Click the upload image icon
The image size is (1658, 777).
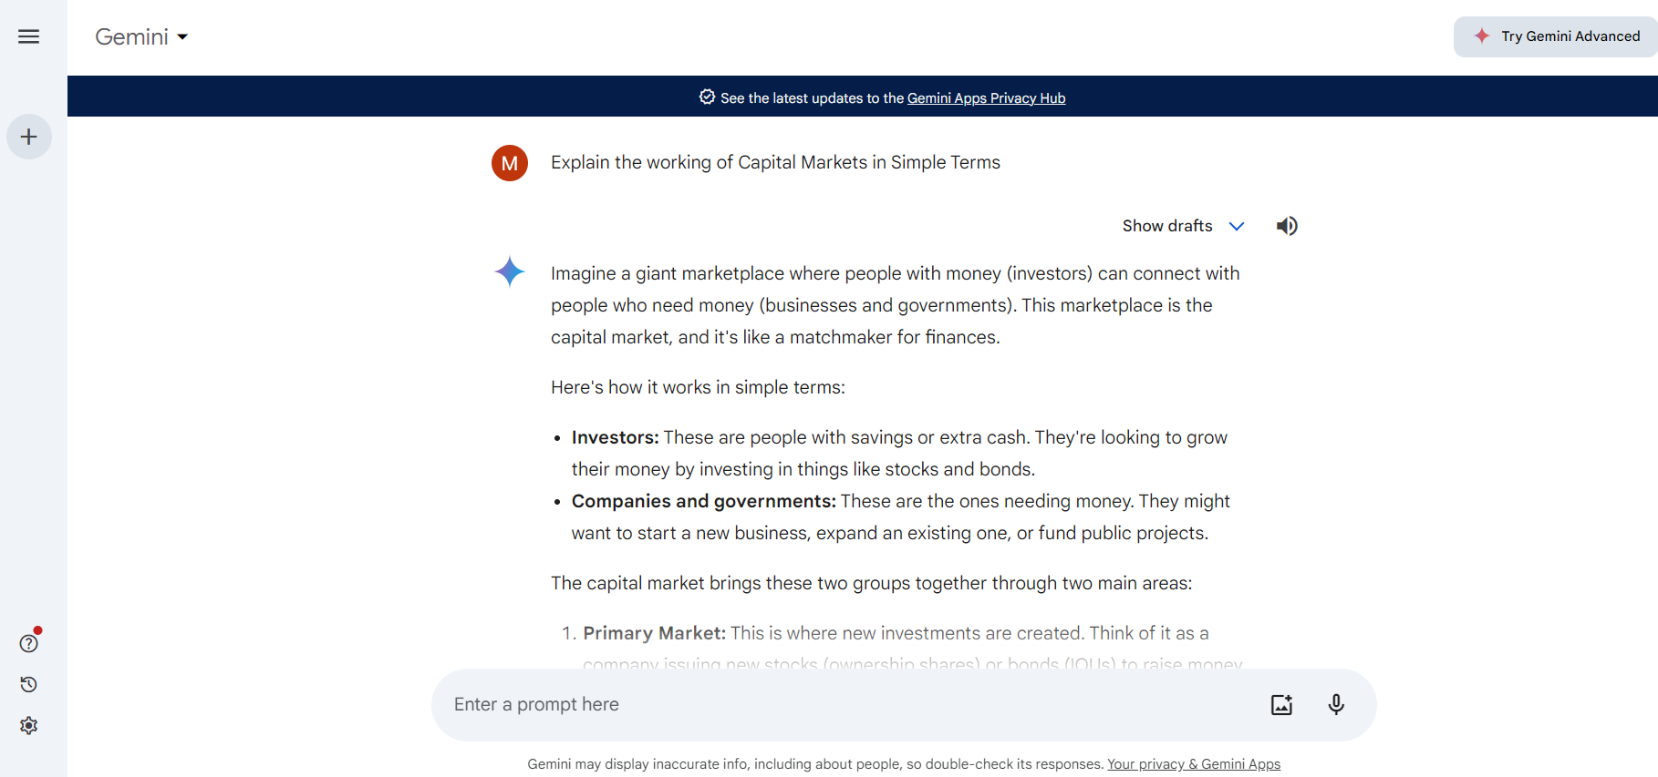tap(1281, 704)
